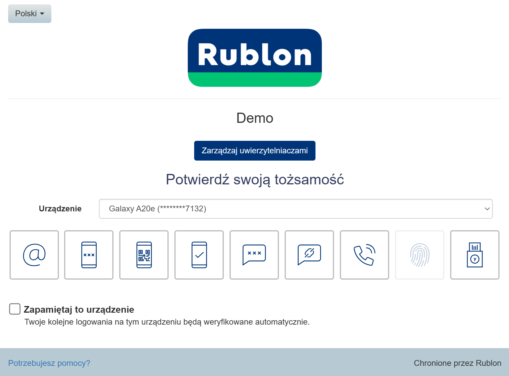Select the YubiKey USB key icon
Viewport: 509px width, 376px height.
[x=475, y=255]
